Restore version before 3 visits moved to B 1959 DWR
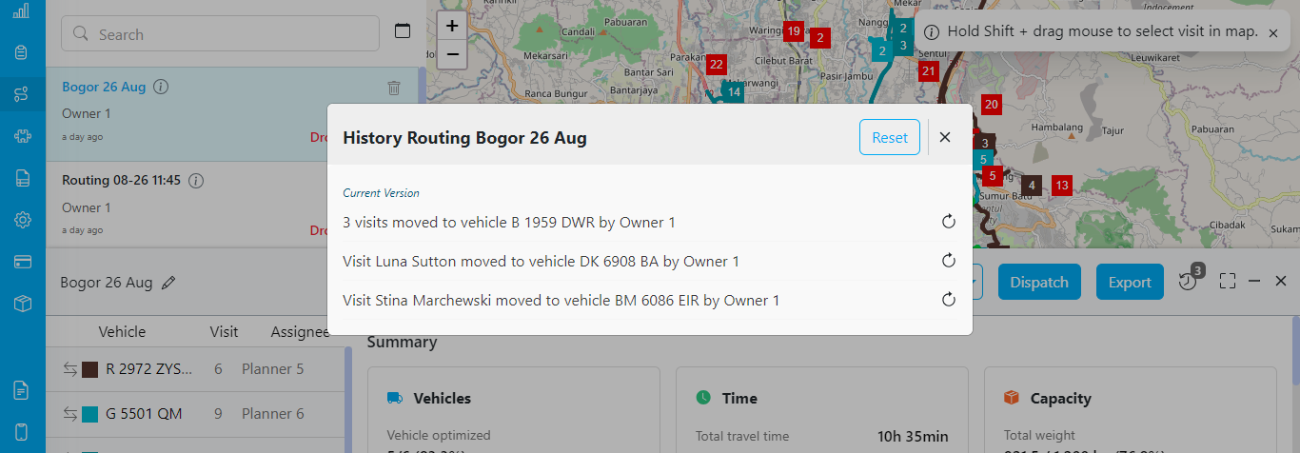 (948, 222)
